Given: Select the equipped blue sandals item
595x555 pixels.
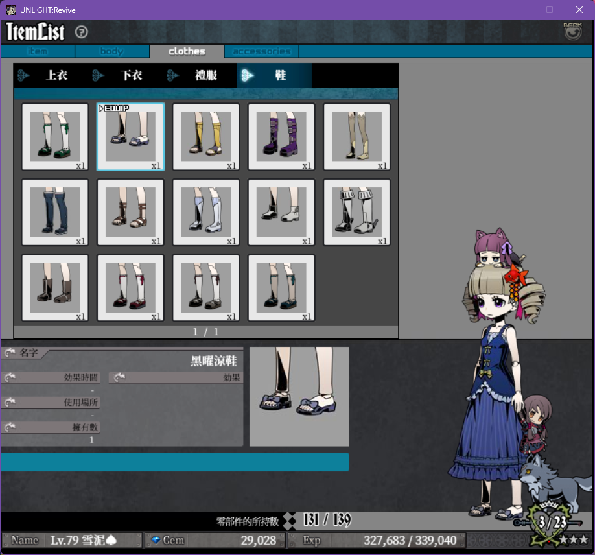Looking at the screenshot, I should 130,137.
